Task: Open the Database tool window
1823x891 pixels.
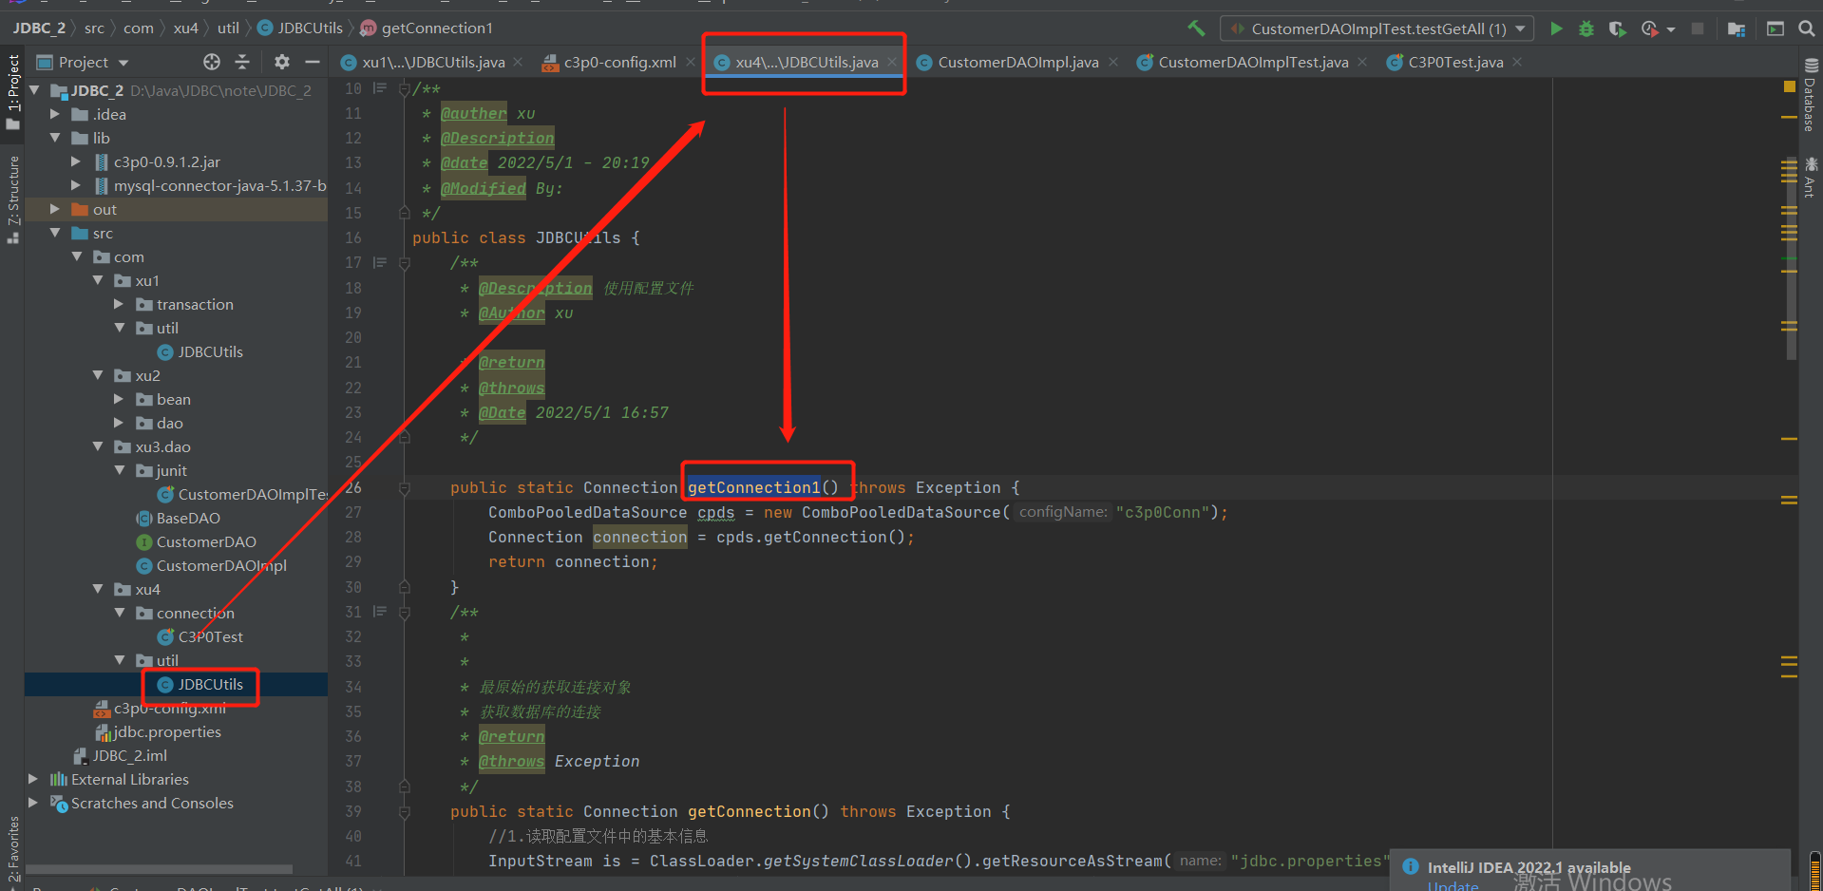Action: pyautogui.click(x=1811, y=93)
